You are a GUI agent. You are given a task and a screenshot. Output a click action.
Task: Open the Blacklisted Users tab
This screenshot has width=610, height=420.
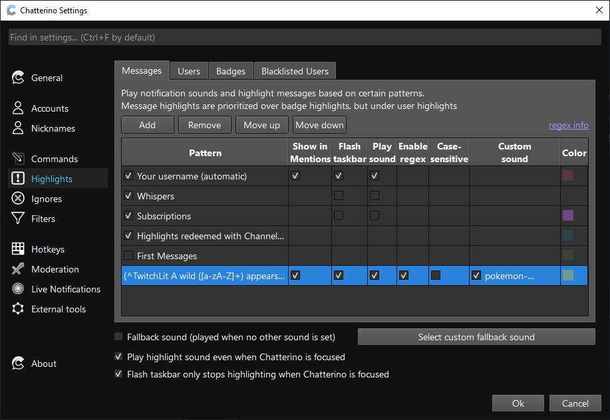(294, 70)
